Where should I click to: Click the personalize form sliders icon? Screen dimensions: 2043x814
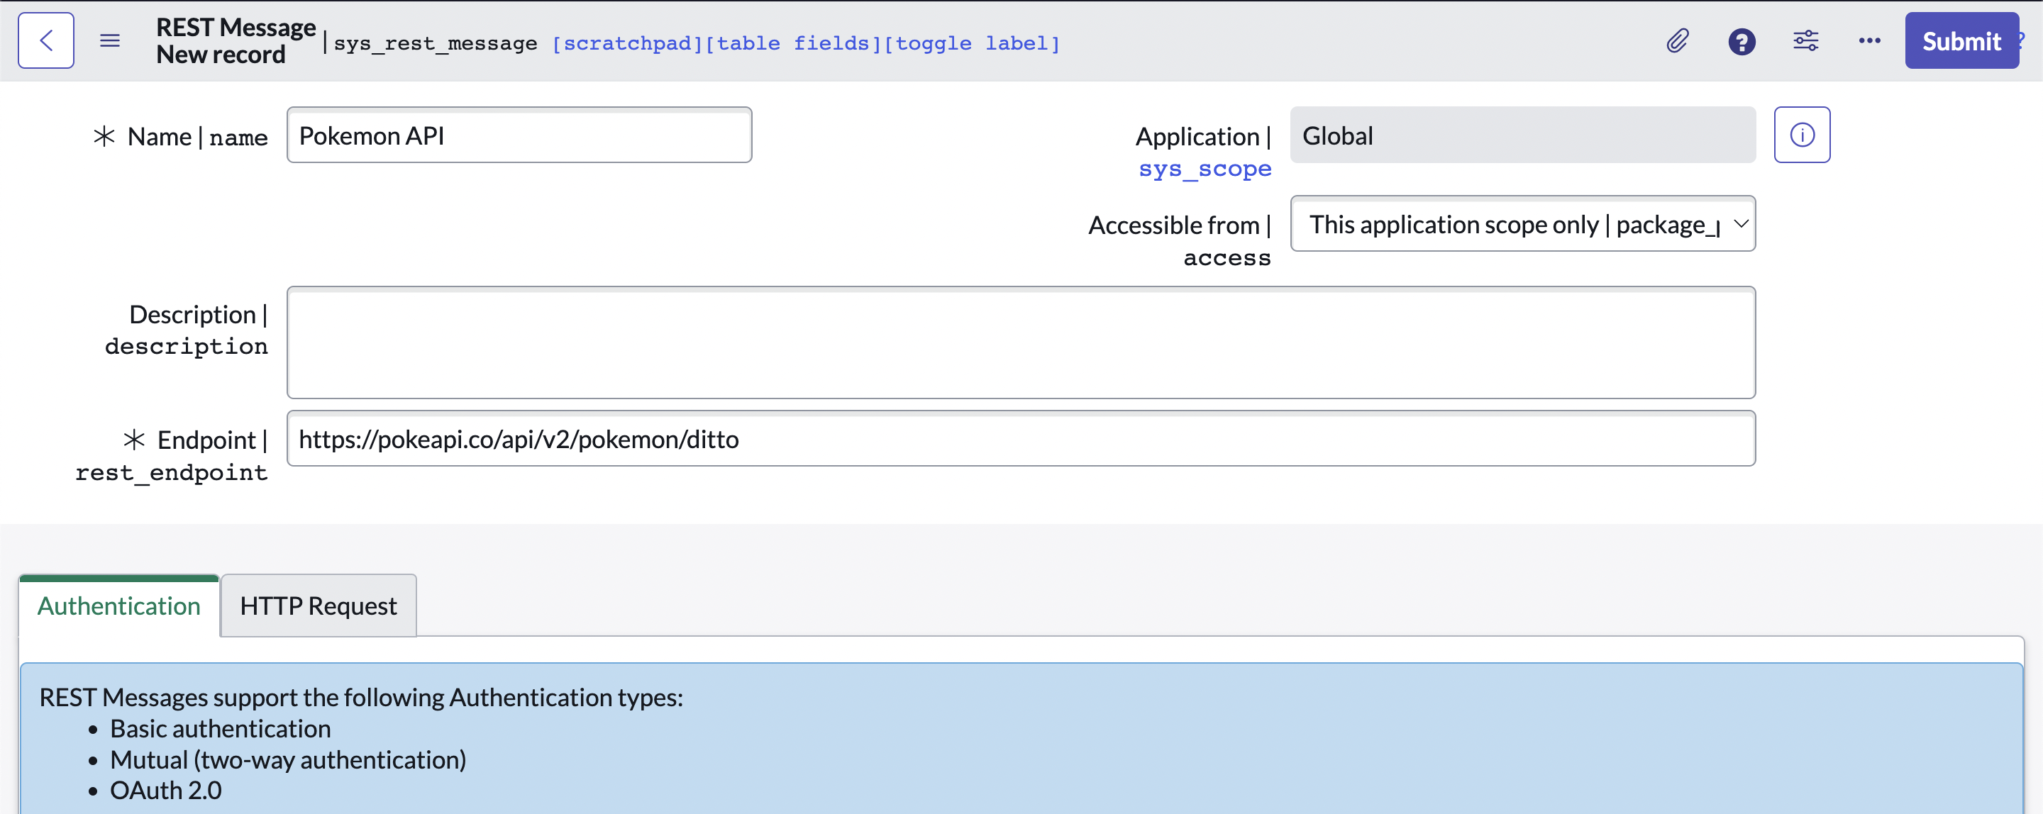tap(1805, 40)
